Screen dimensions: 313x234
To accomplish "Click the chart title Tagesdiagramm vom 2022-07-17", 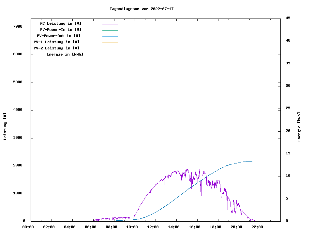I will coord(142,9).
